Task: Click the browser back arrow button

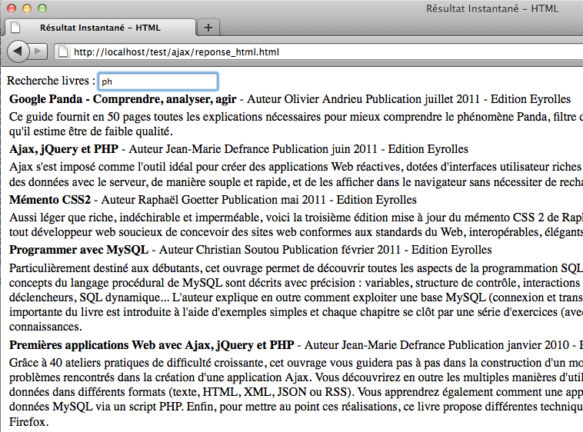Action: point(18,52)
